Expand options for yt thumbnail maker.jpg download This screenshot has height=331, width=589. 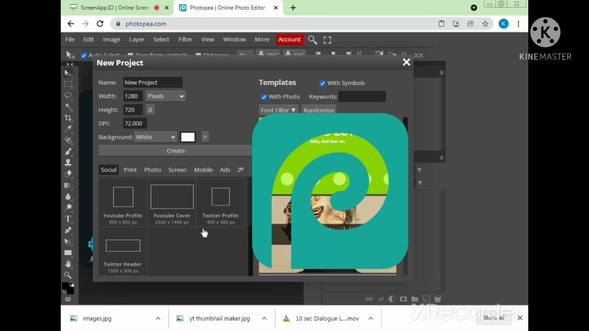[x=264, y=318]
